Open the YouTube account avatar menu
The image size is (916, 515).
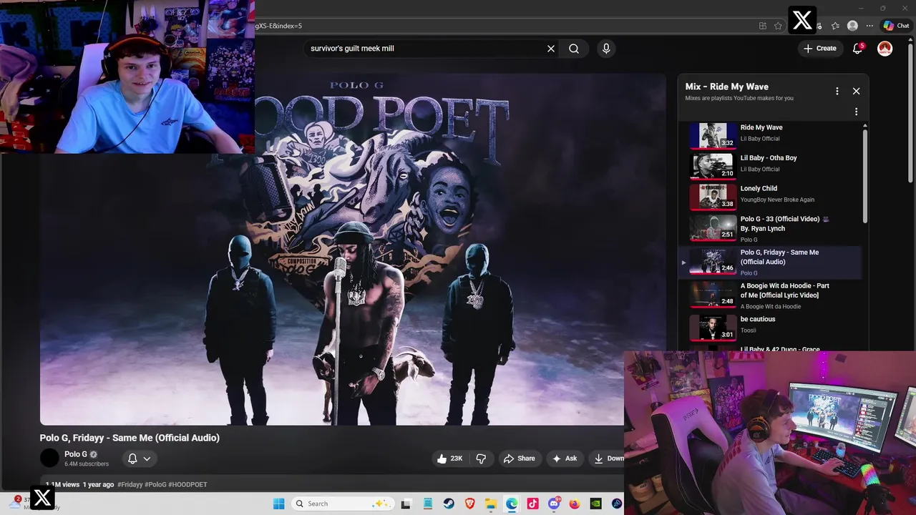click(885, 49)
